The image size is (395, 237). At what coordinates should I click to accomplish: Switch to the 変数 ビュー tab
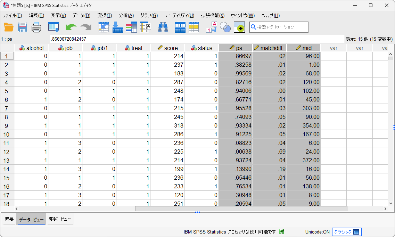(60, 219)
